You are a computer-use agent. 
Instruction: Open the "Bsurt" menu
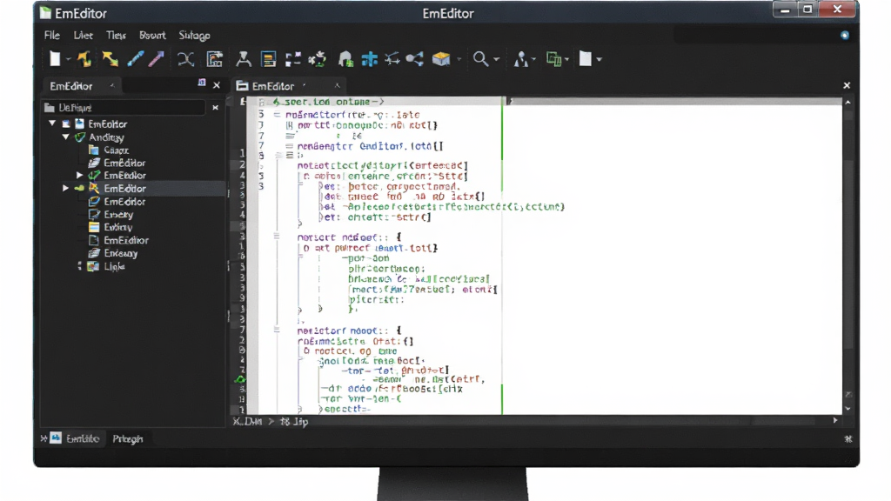[152, 35]
